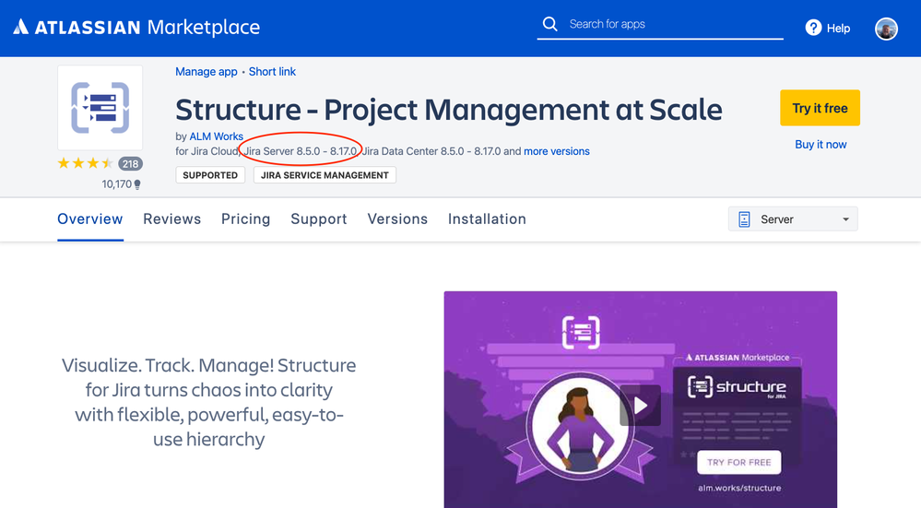Image resolution: width=921 pixels, height=508 pixels.
Task: Go to the Versions tab
Action: pos(397,219)
